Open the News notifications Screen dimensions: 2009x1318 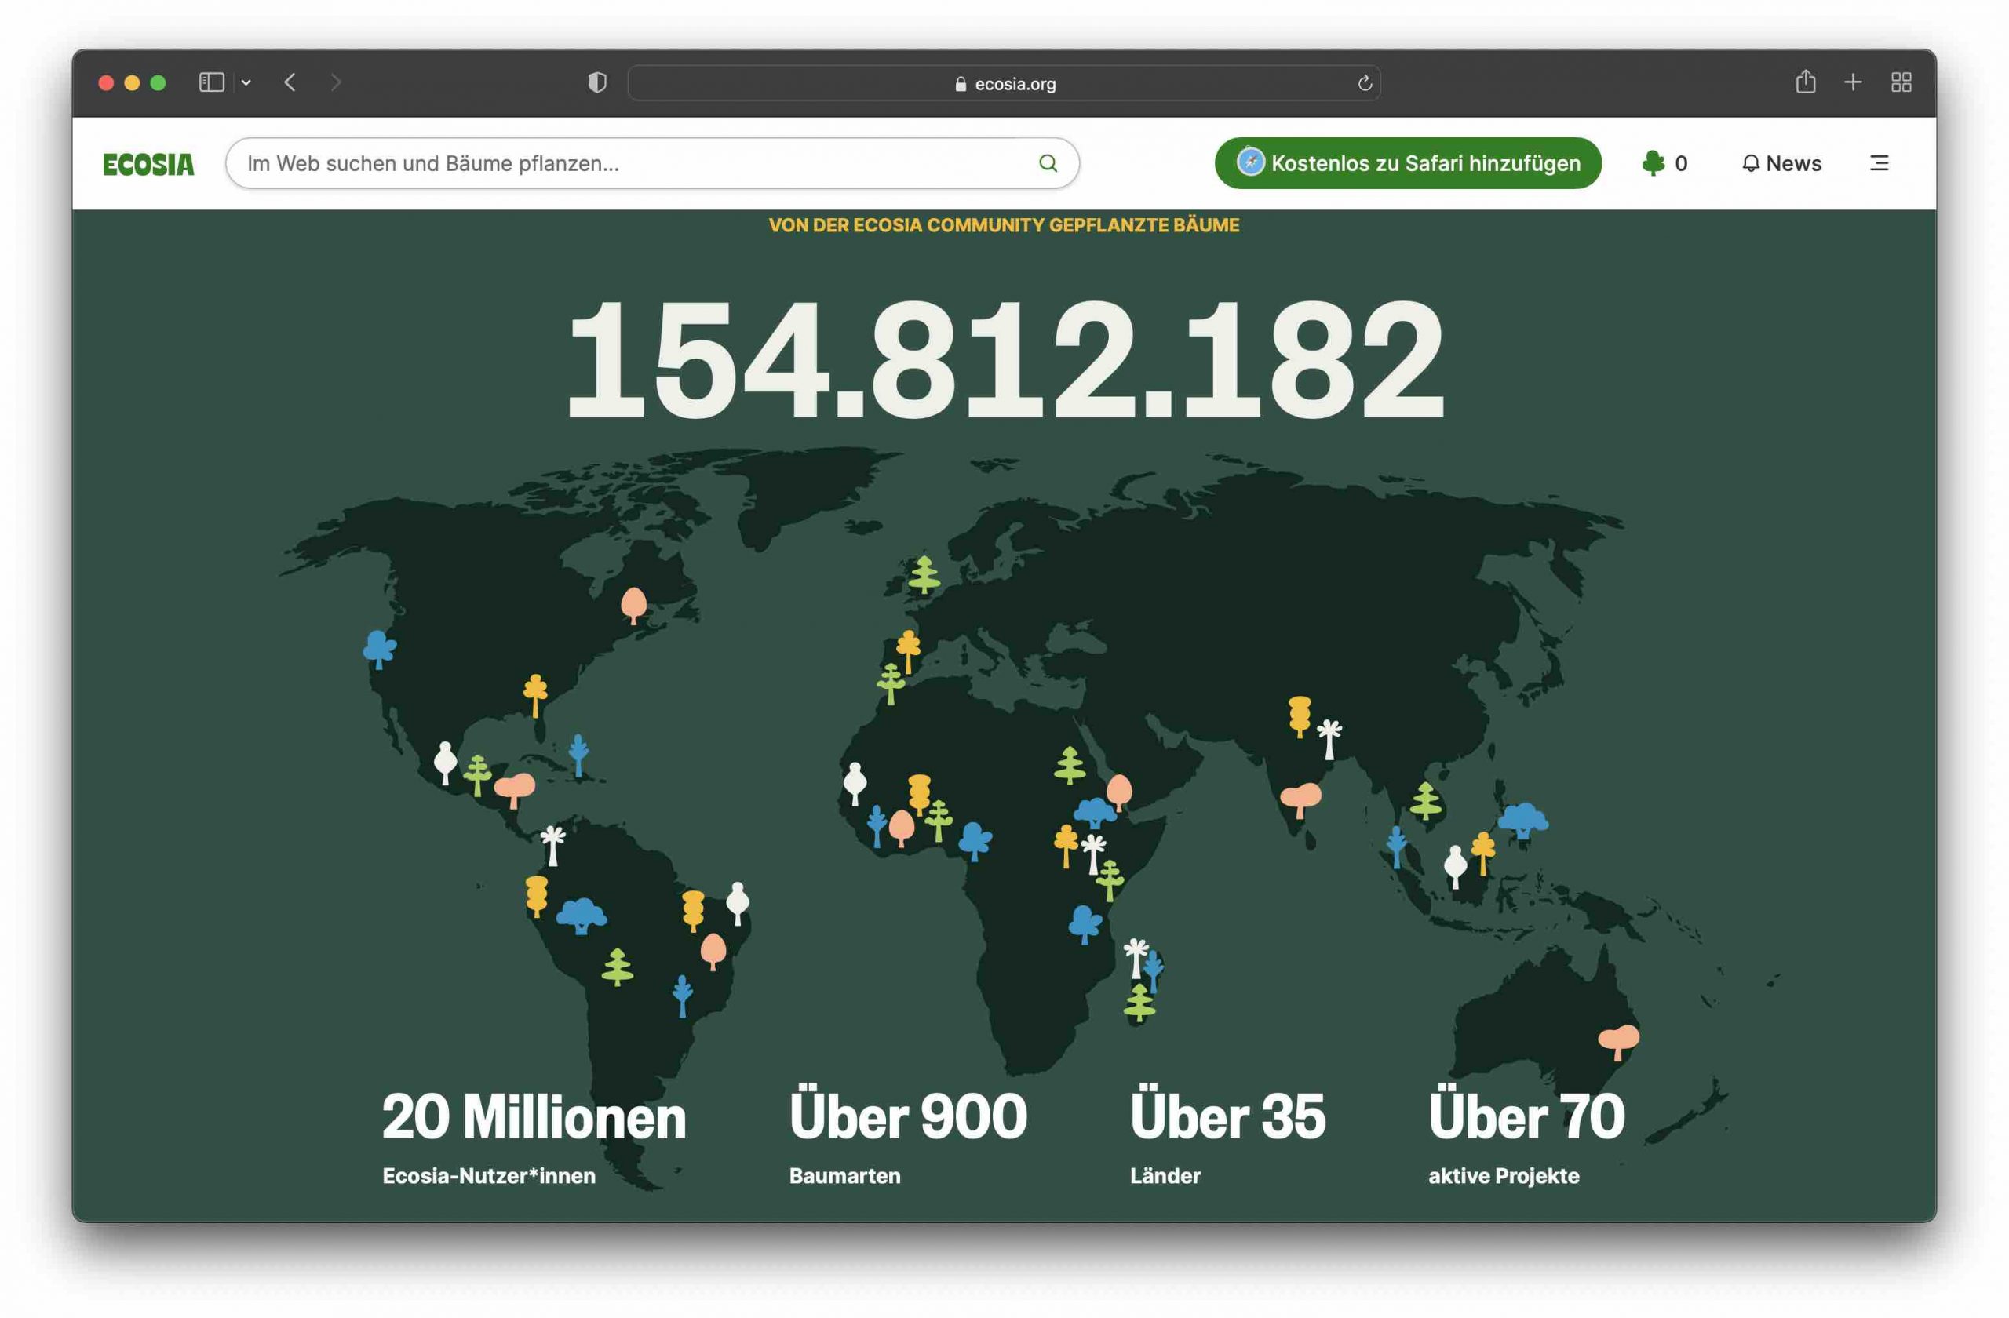point(1781,163)
